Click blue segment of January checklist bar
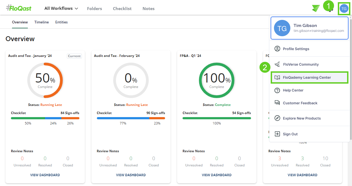The image size is (352, 186). (x=53, y=118)
